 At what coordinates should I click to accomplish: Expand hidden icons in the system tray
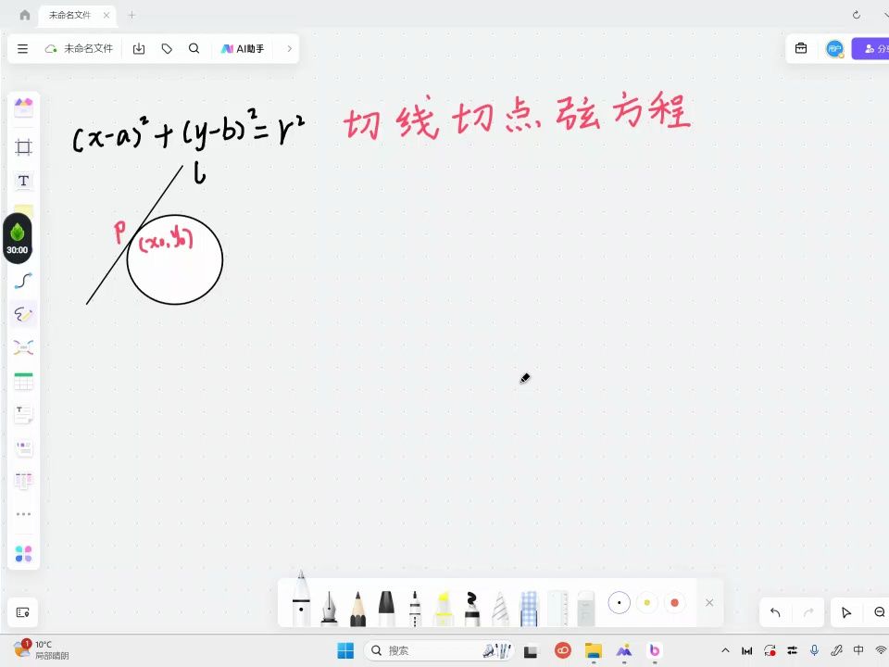pos(725,650)
